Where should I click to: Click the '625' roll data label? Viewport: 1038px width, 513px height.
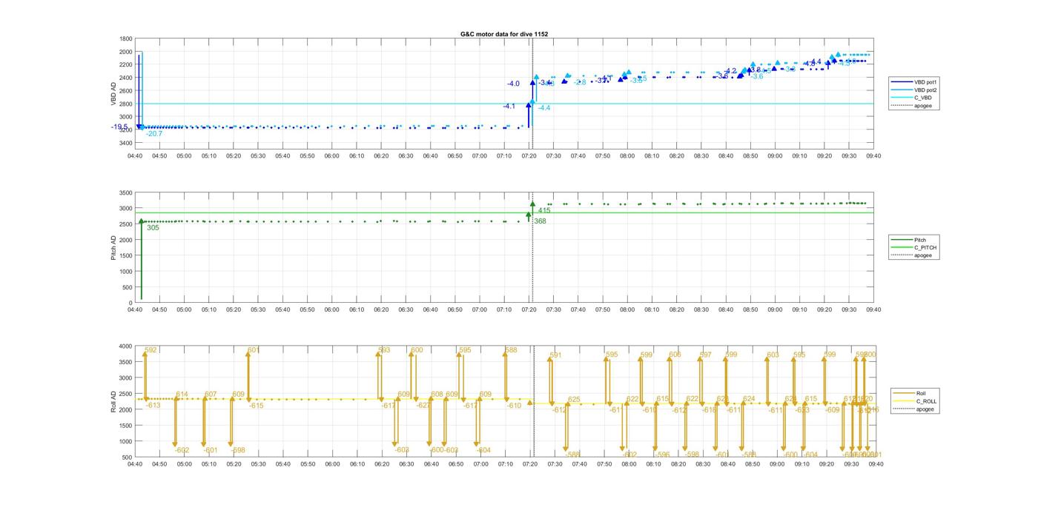pyautogui.click(x=574, y=400)
